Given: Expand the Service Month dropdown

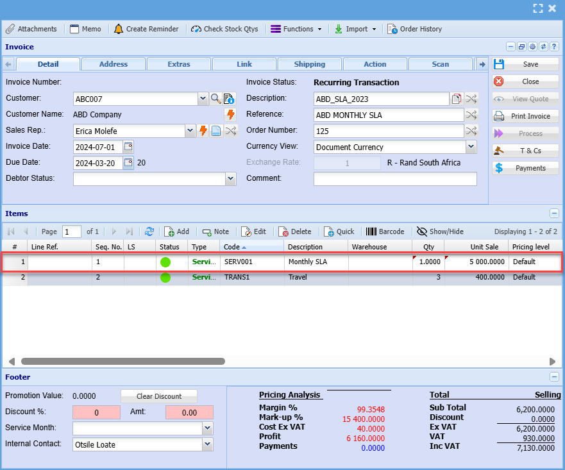Looking at the screenshot, I should tap(207, 428).
